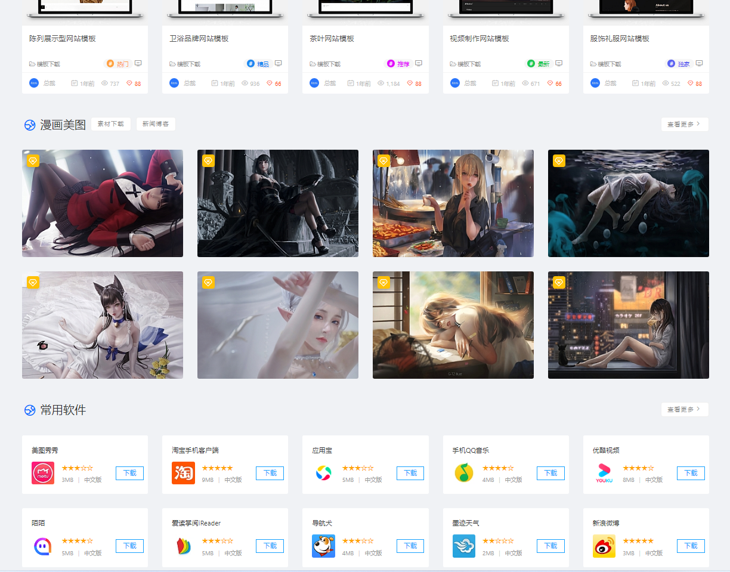Click 下载 for 新浪微博

[691, 546]
